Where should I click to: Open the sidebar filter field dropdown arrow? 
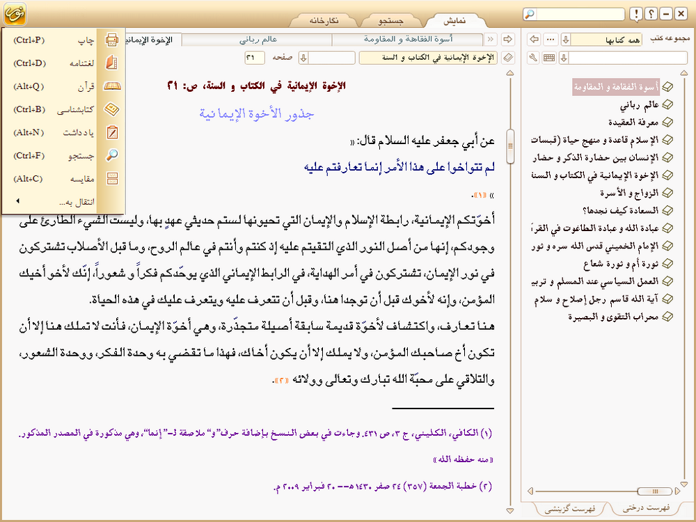pyautogui.click(x=564, y=58)
